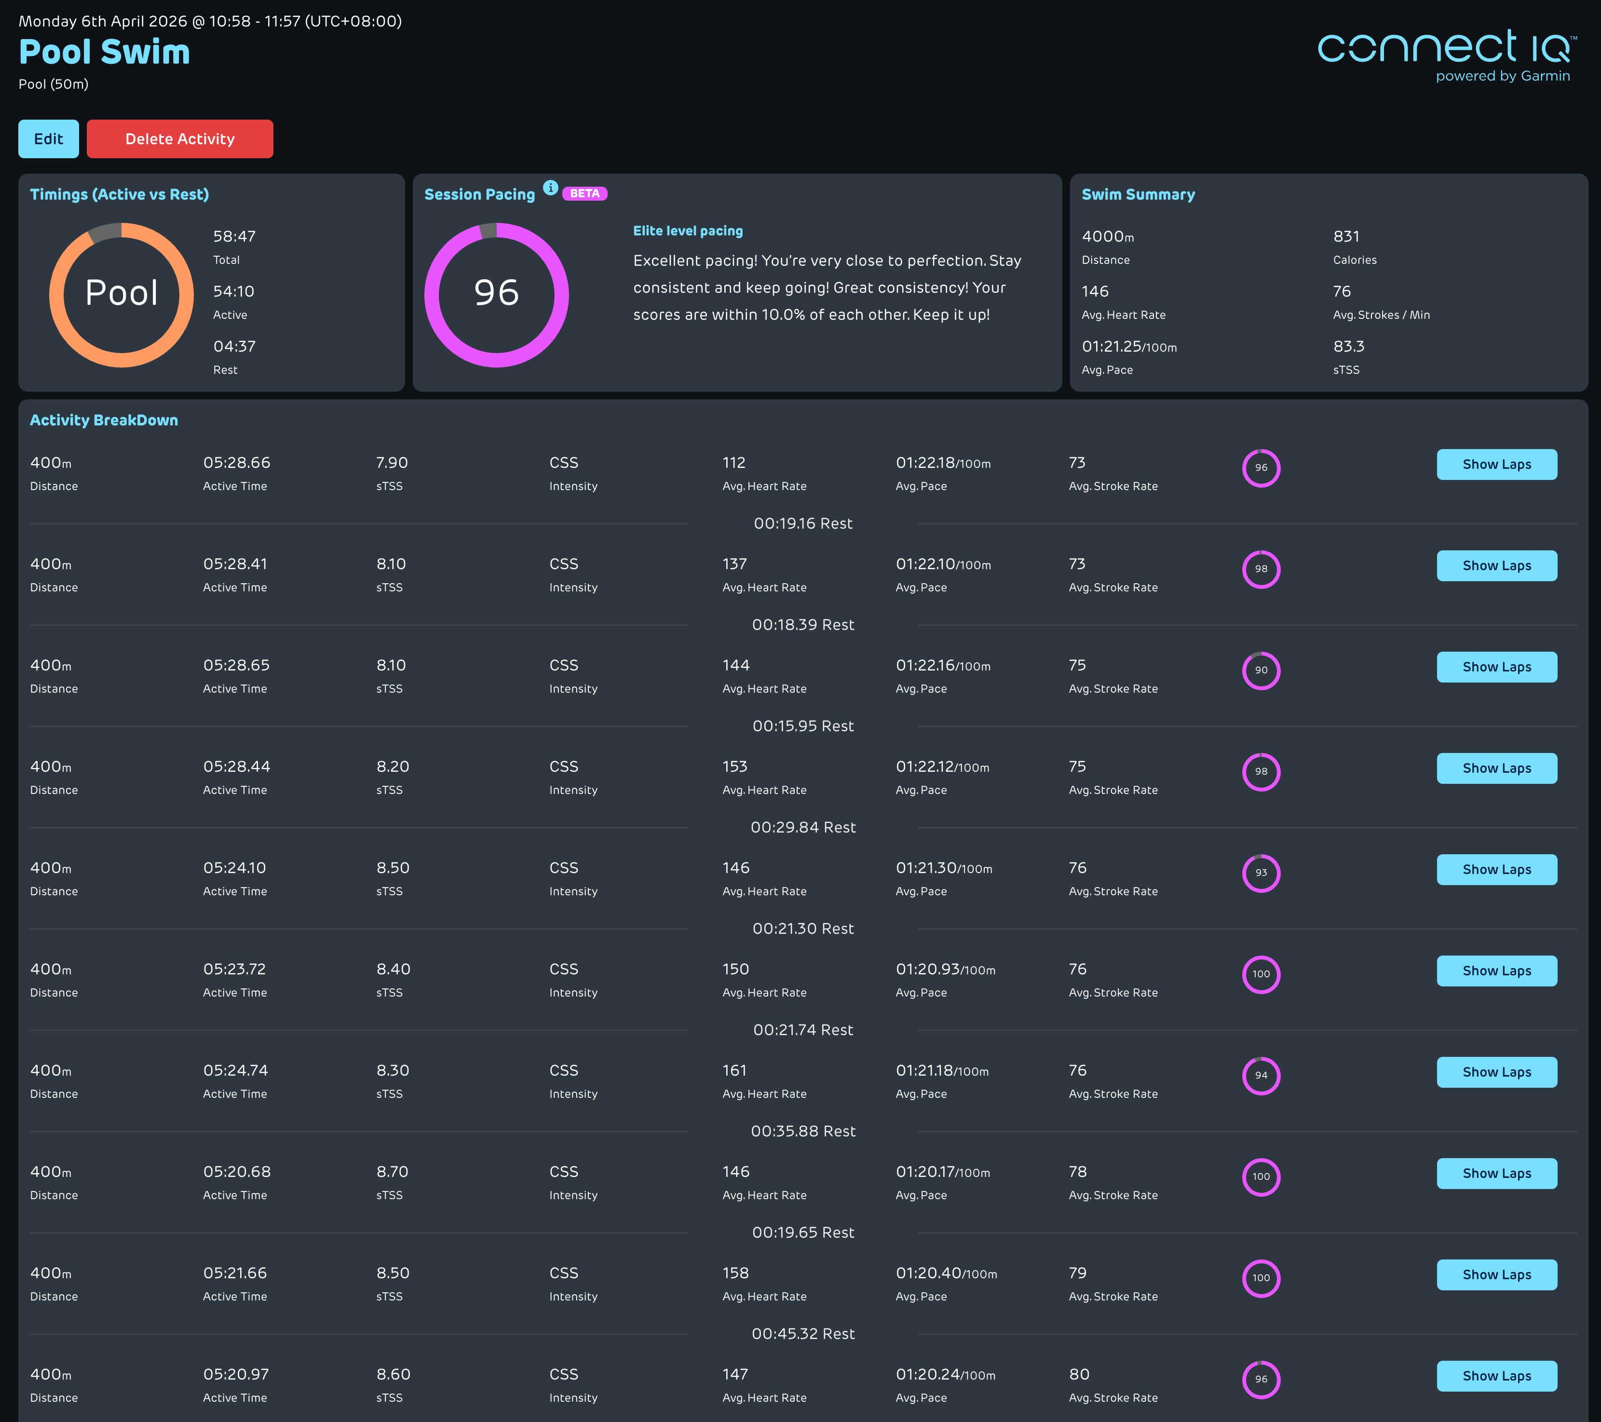
Task: Click the session pacing score 96 ring
Action: click(497, 295)
